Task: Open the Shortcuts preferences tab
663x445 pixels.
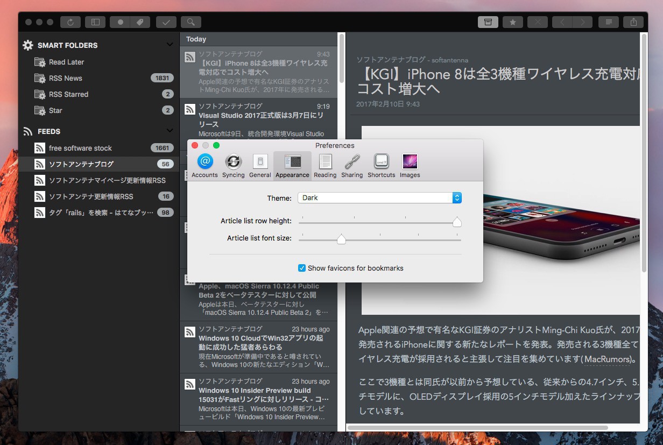Action: coord(381,166)
